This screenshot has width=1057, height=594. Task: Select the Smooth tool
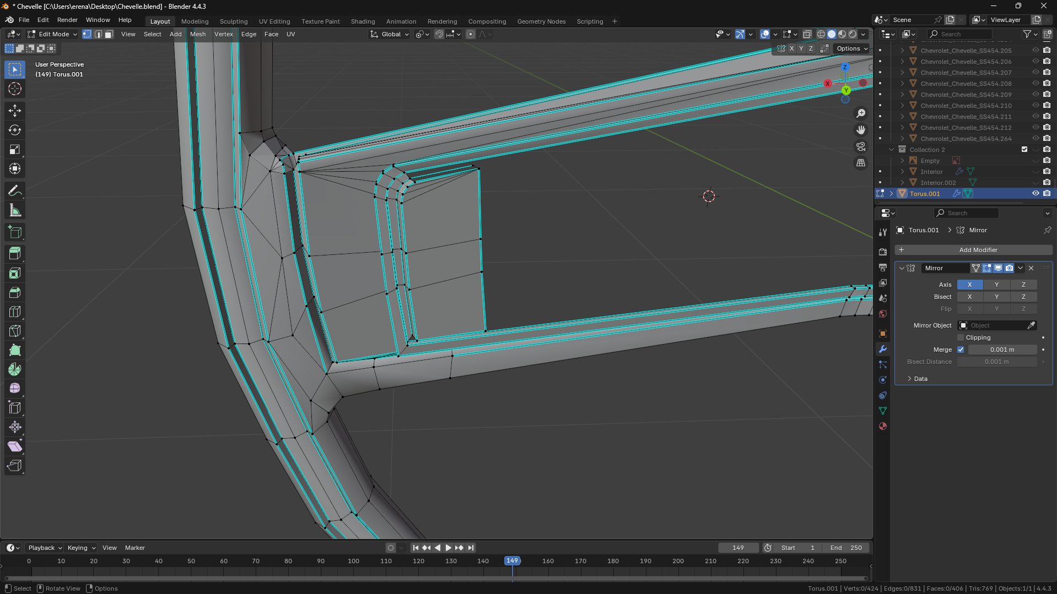(x=15, y=389)
